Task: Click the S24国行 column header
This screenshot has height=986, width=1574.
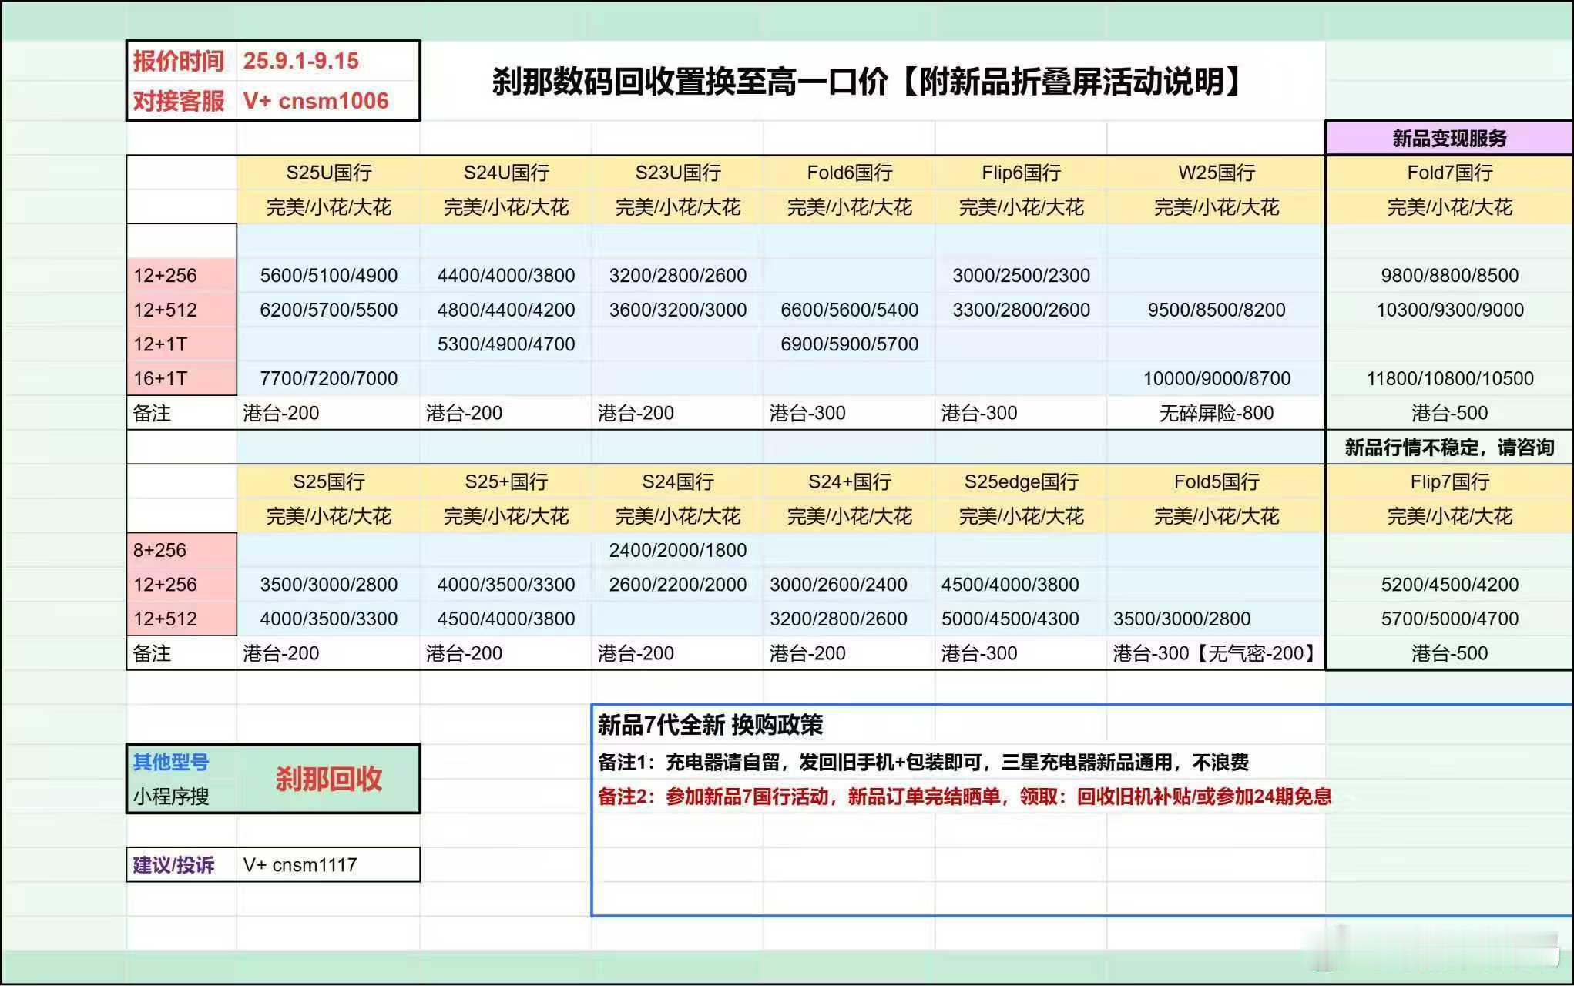Action: [x=678, y=482]
